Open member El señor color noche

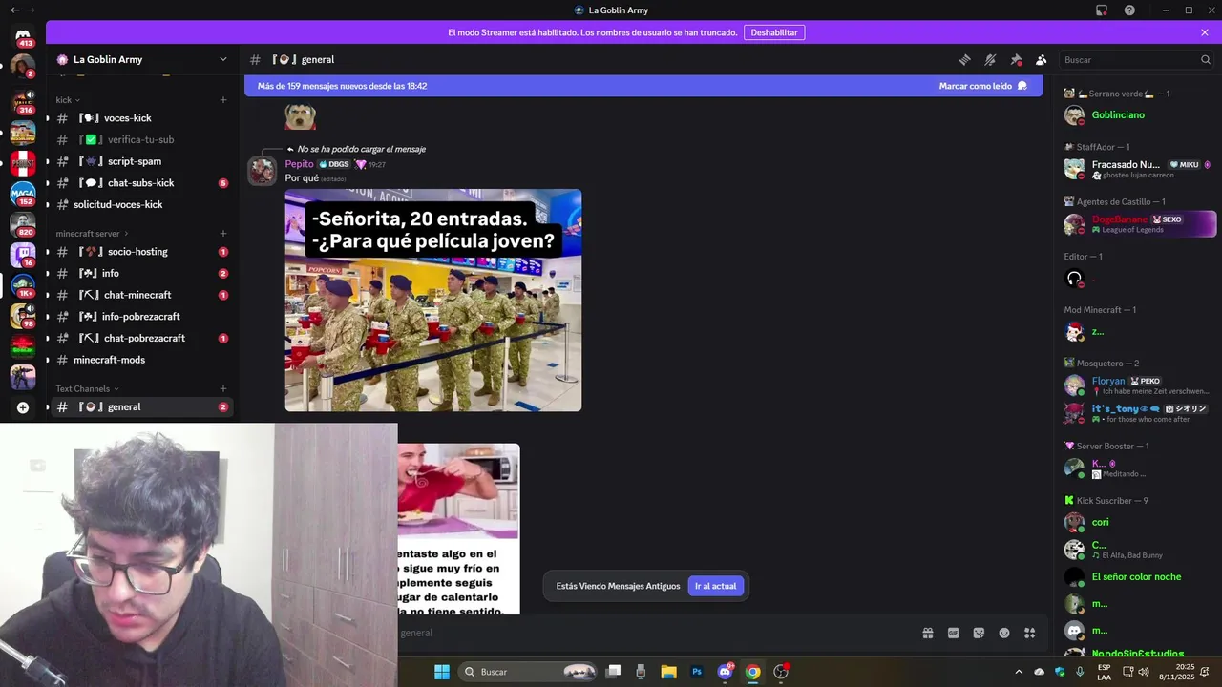(x=1140, y=576)
